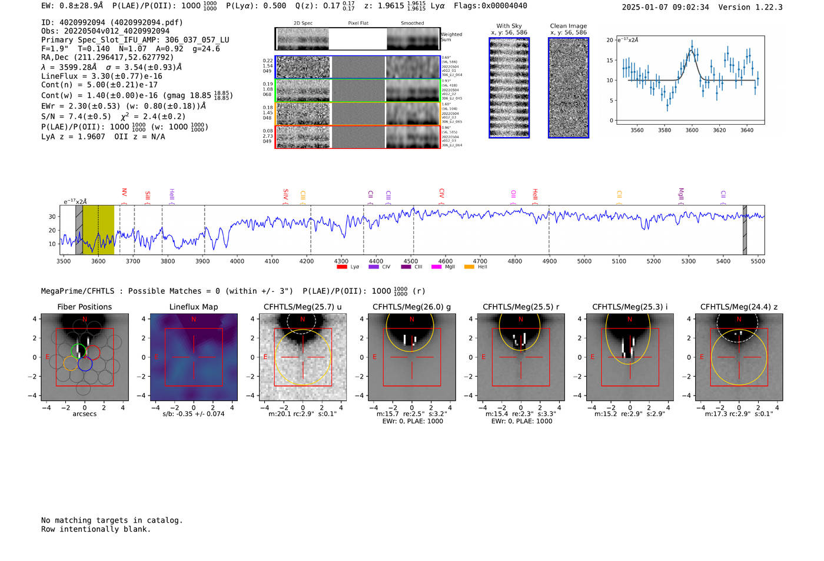The image size is (824, 561).
Task: Click the m:15.2 re:2.9" s:2.9" caption
Action: point(630,414)
